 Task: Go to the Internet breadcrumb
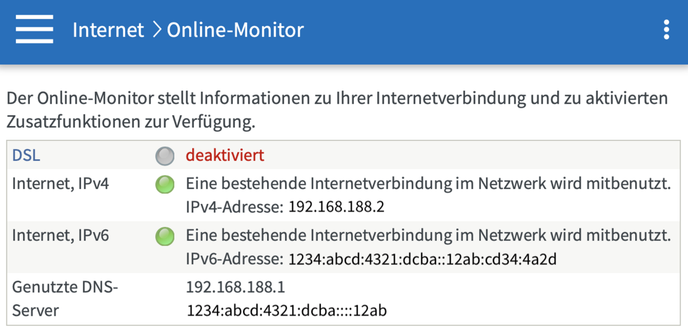[x=108, y=30]
